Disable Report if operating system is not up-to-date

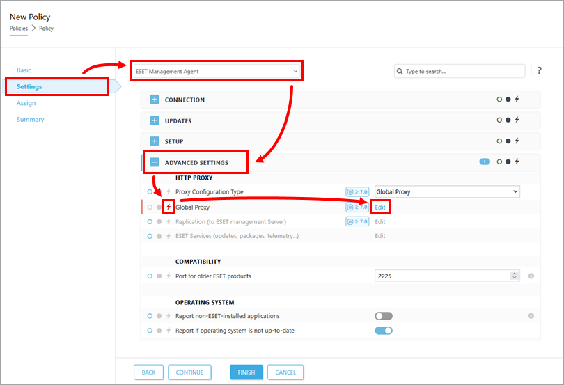(x=384, y=331)
